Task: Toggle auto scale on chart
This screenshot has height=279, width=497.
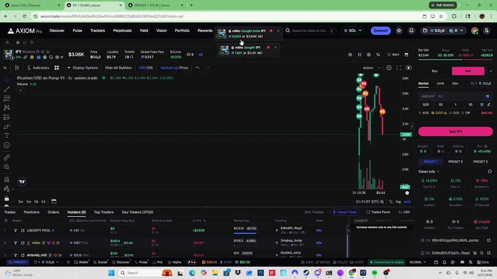Action: (x=407, y=201)
